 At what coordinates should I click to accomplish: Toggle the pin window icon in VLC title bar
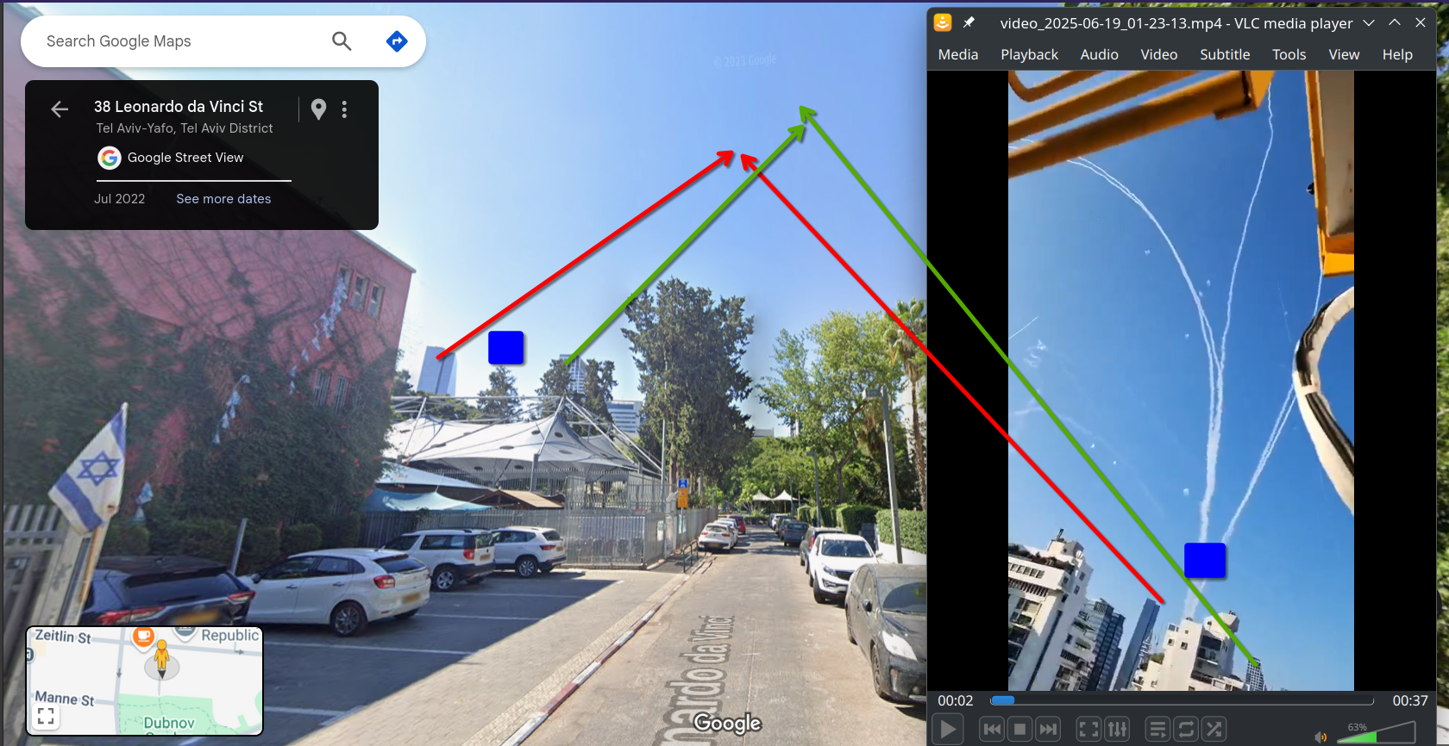(969, 22)
